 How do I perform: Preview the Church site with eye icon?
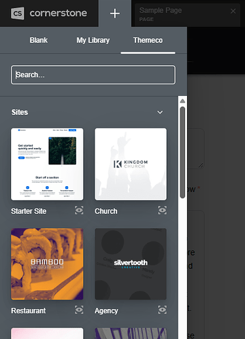[163, 211]
